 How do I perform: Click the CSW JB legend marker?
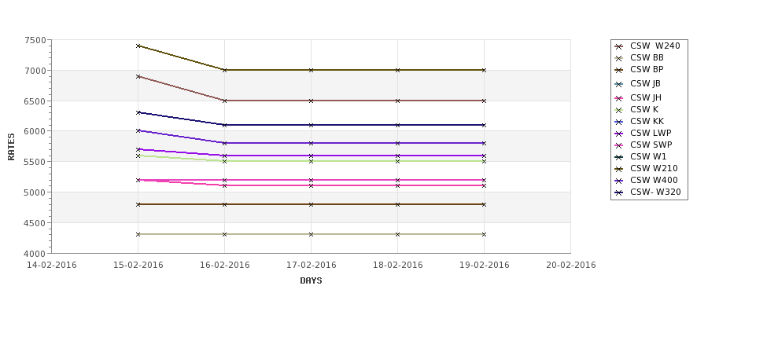pos(619,84)
